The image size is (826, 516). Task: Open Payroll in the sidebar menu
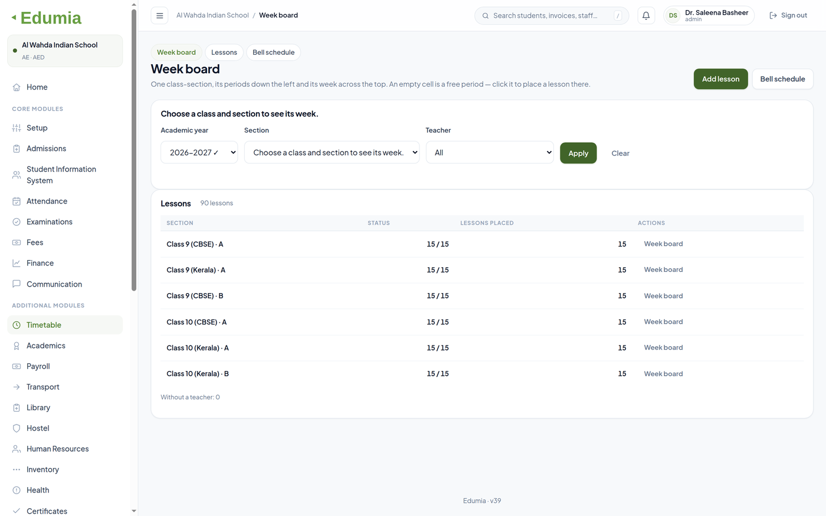pyautogui.click(x=65, y=366)
